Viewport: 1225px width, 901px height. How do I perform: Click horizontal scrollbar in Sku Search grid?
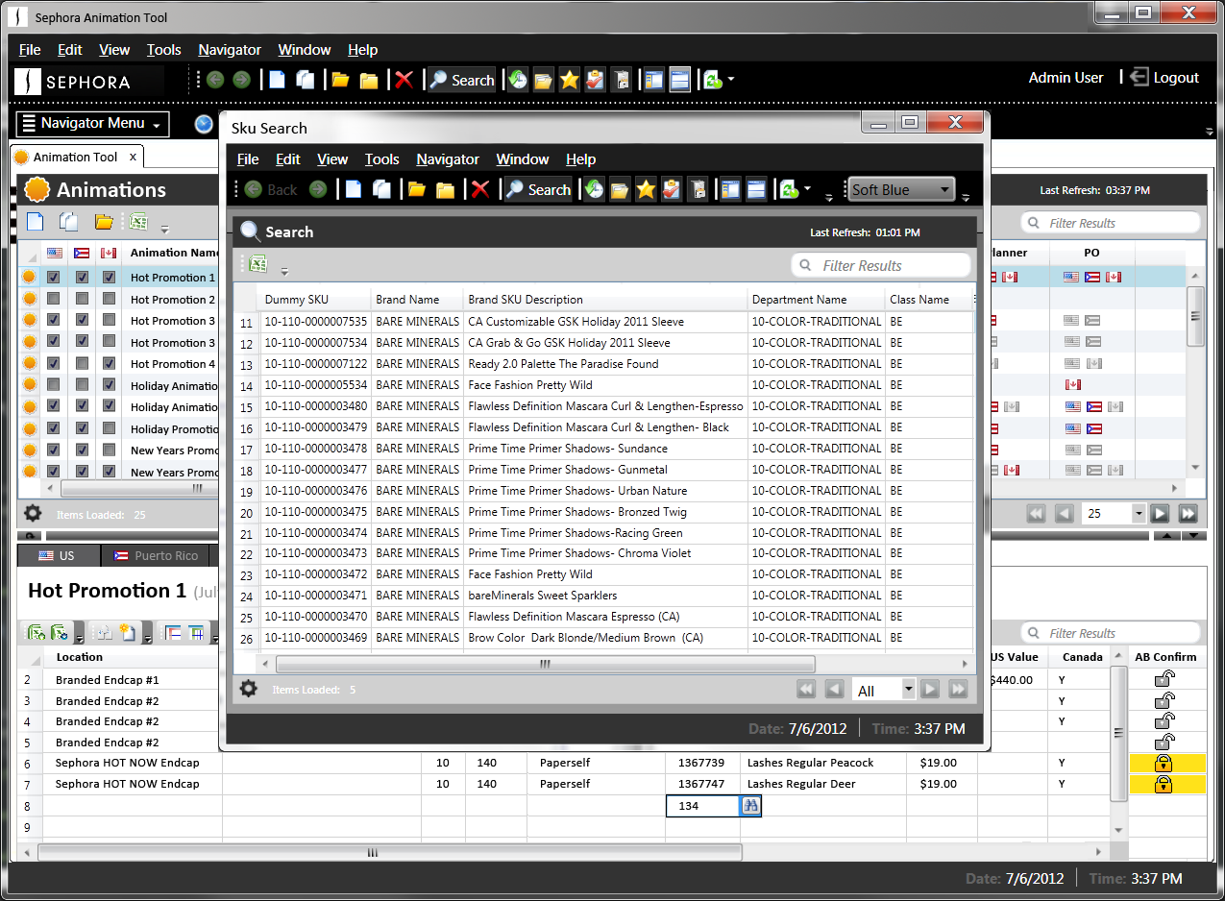pos(545,664)
